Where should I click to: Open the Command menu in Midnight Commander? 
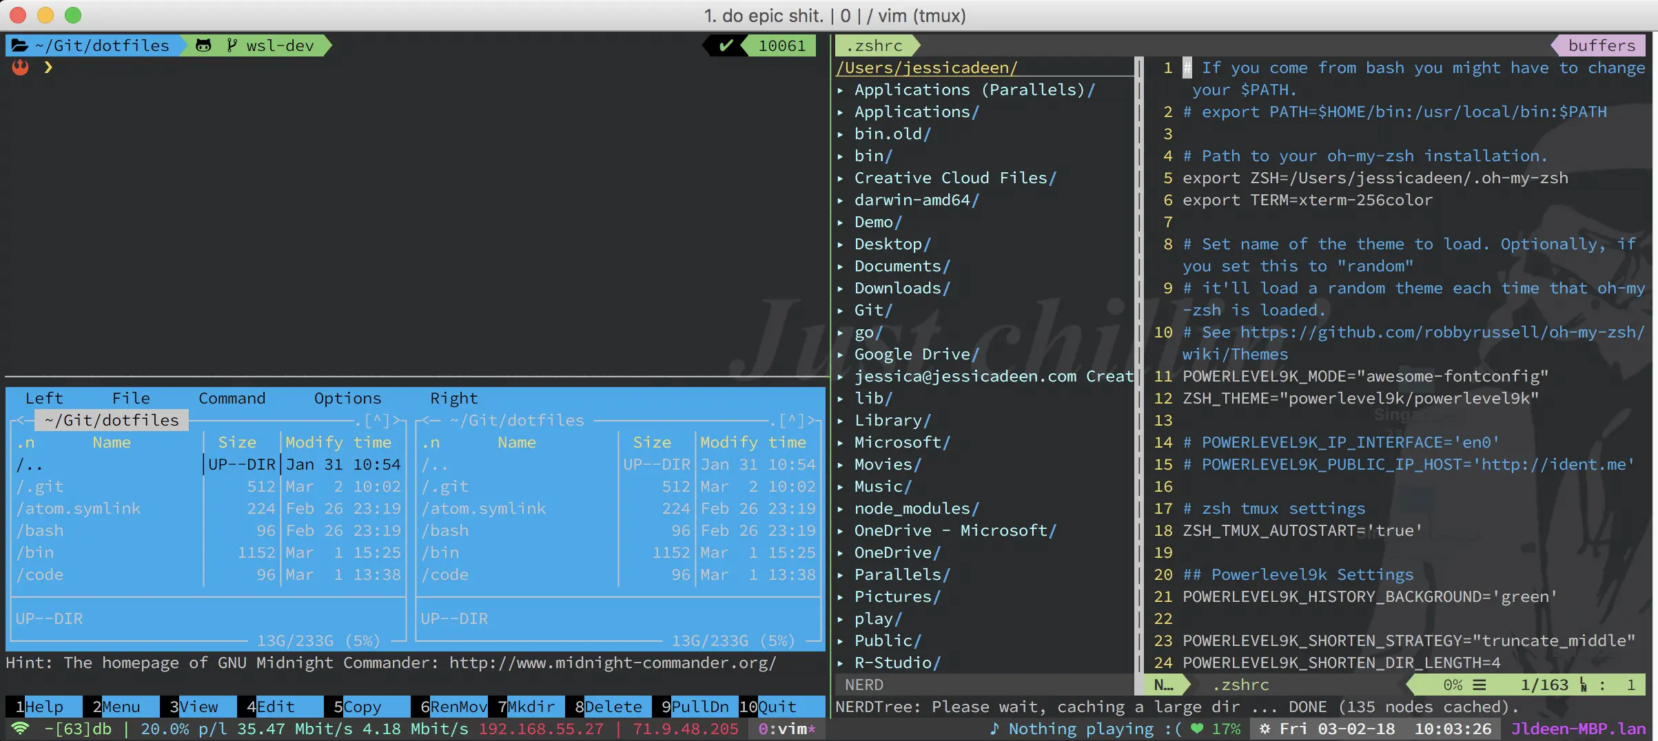(232, 398)
